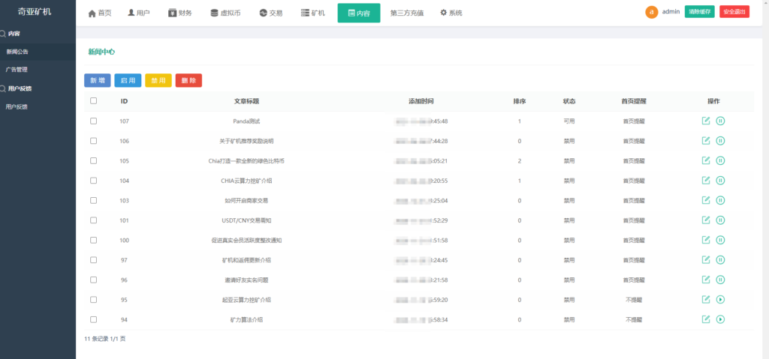Click the admin username text
Screen dimensions: 769x359
(671, 11)
